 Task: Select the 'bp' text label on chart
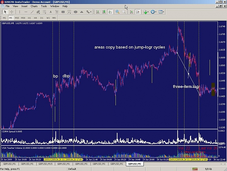pos(56,76)
